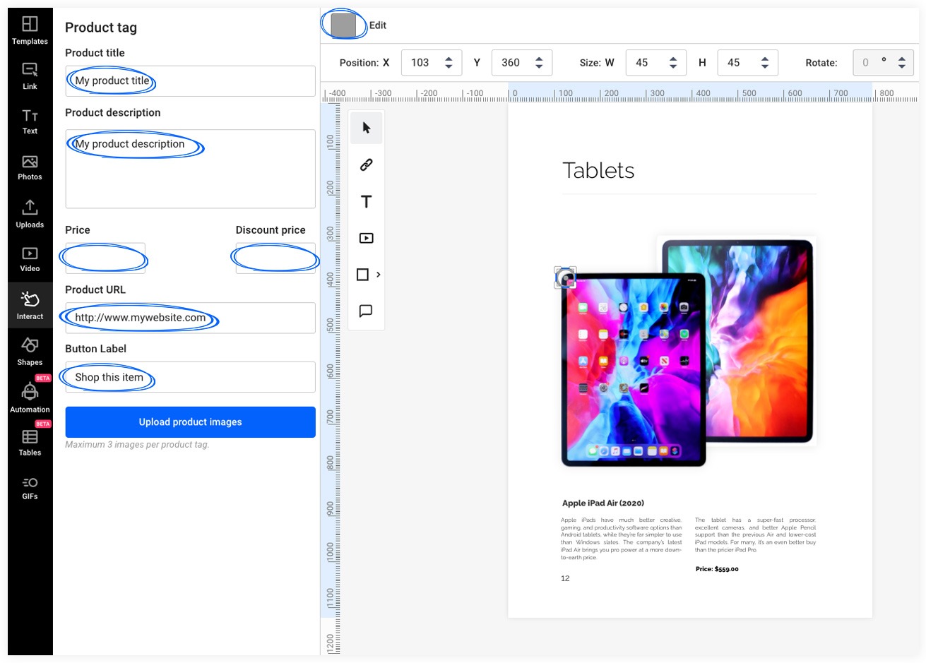Select the text T tool in canvas toolbar
This screenshot has width=926, height=663.
click(366, 201)
